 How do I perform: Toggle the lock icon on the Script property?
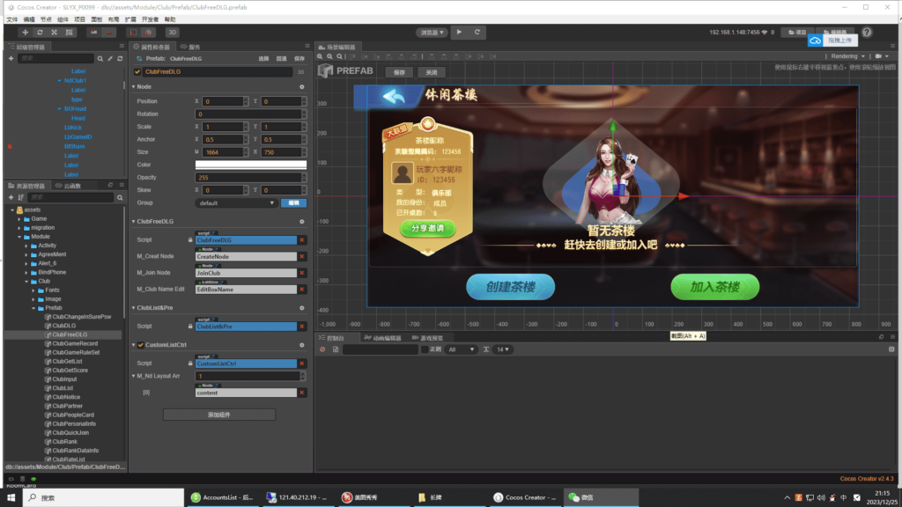[190, 239]
